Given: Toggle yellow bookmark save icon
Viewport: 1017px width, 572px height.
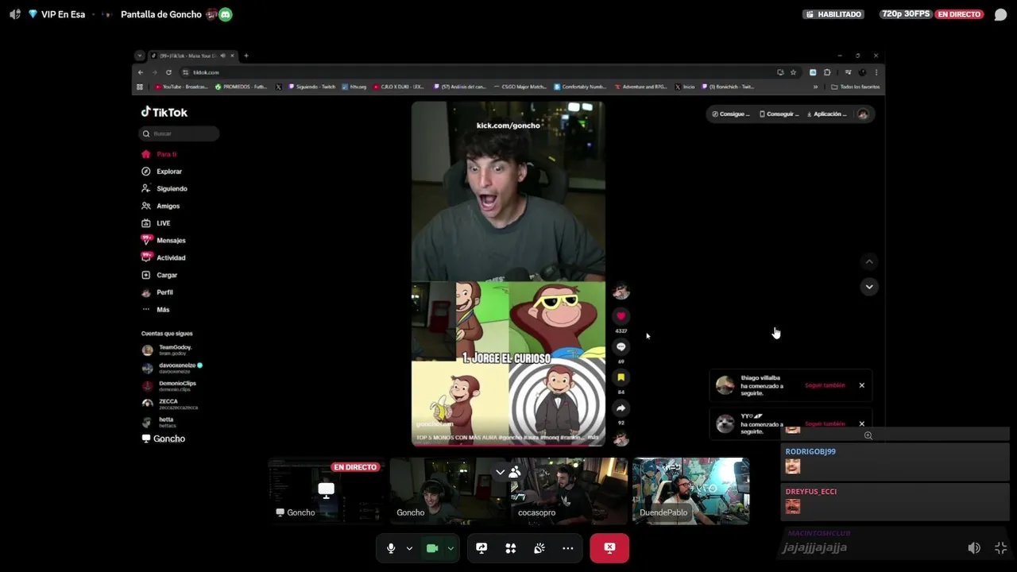Looking at the screenshot, I should (621, 378).
